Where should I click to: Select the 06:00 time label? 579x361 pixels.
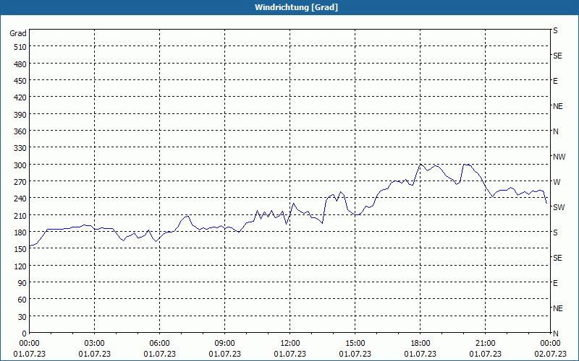[159, 344]
